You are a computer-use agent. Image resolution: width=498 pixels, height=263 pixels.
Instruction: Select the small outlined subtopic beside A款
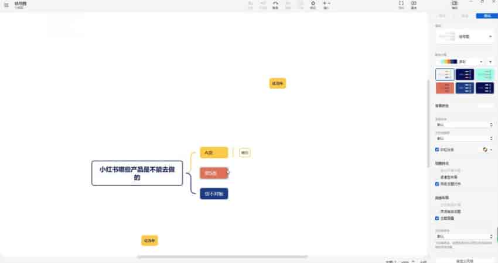244,153
